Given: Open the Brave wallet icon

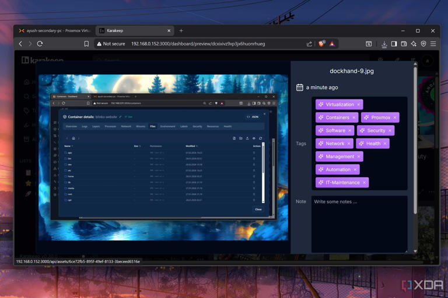Looking at the screenshot, I should [404, 44].
